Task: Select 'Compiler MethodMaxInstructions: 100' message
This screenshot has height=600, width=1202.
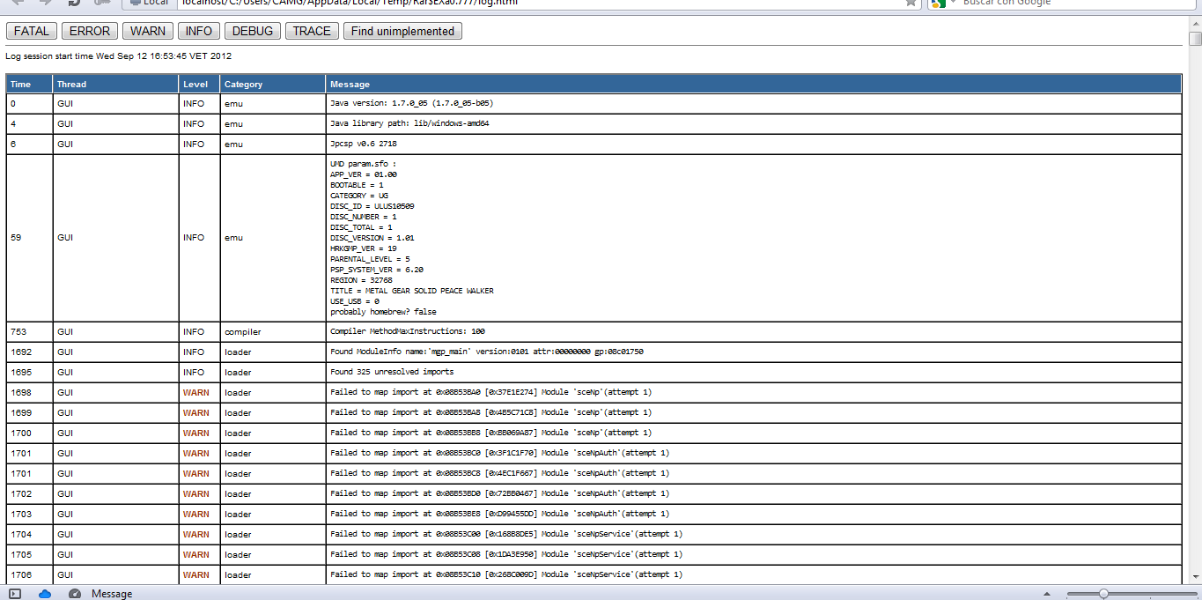Action: 408,331
